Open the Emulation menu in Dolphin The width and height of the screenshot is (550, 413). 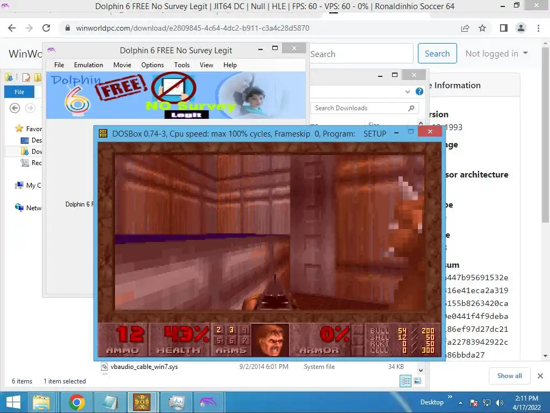pos(89,65)
